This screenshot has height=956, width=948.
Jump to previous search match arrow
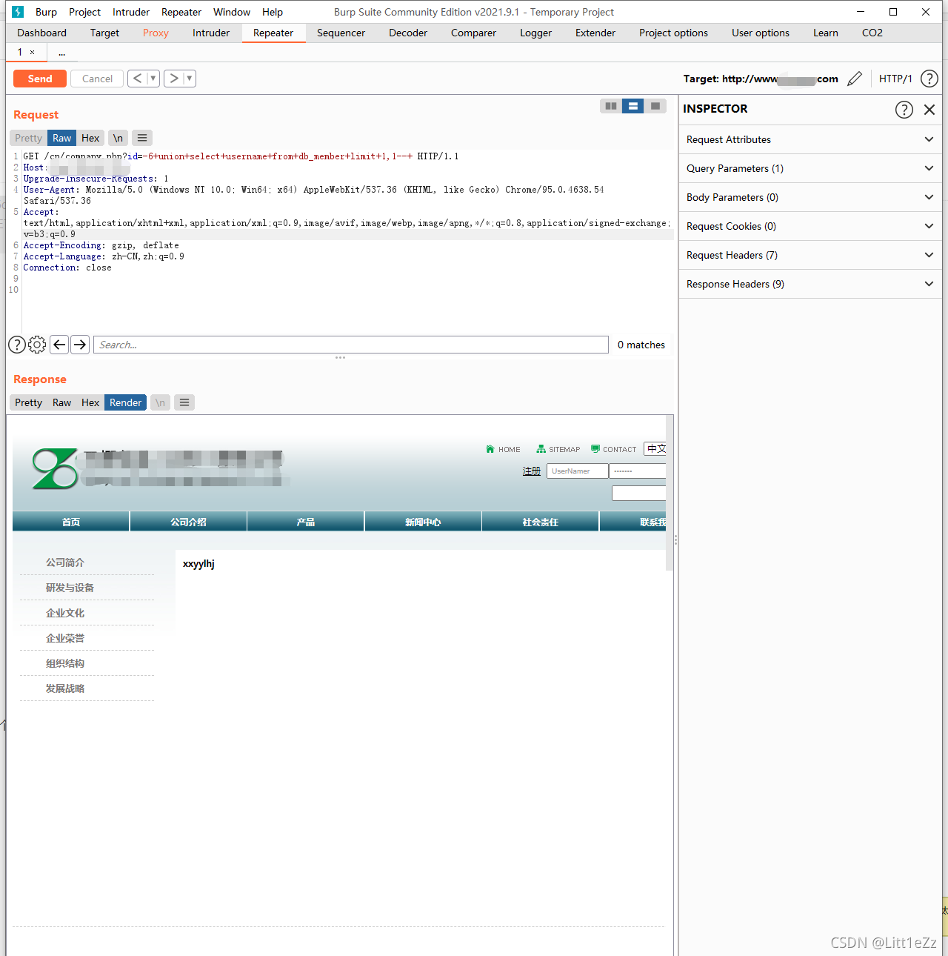coord(60,345)
